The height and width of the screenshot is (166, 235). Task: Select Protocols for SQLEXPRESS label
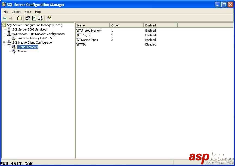click(x=35, y=38)
